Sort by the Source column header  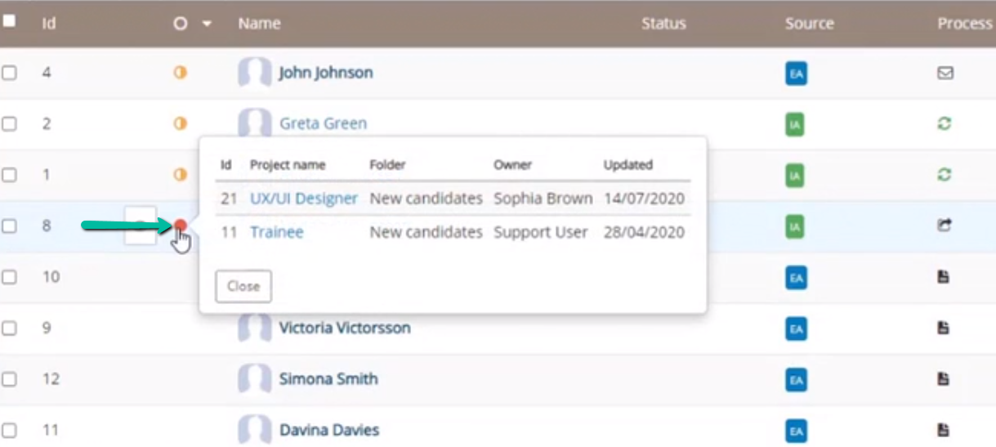[x=810, y=24]
